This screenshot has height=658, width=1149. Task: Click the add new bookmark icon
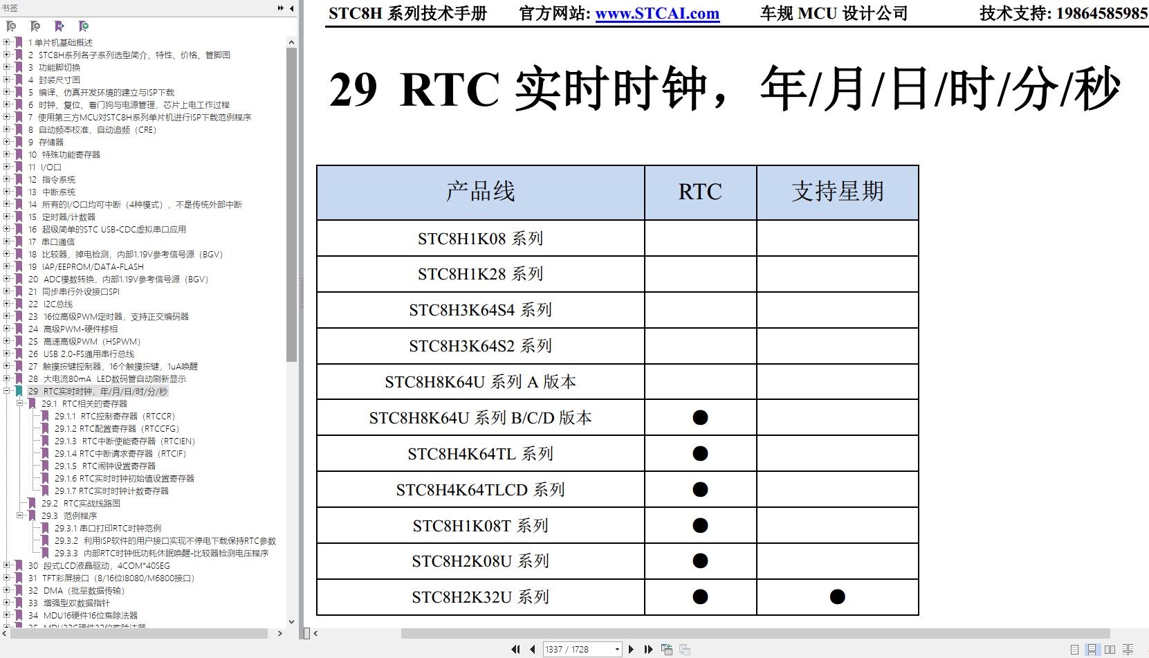35,26
